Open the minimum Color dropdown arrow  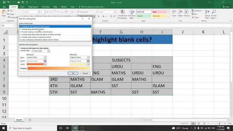[45, 64]
